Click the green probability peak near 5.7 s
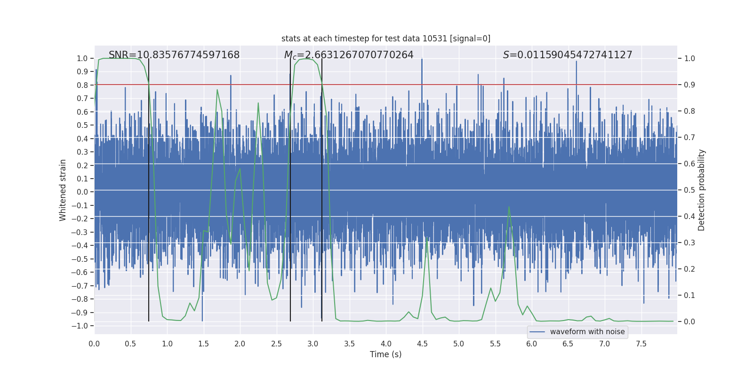The width and height of the screenshot is (753, 376). (509, 207)
